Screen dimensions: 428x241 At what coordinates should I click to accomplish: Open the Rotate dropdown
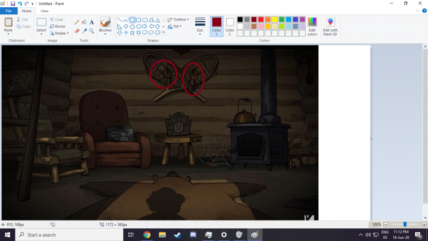59,33
